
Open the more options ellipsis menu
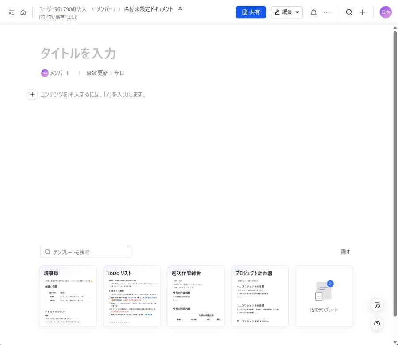pos(327,12)
